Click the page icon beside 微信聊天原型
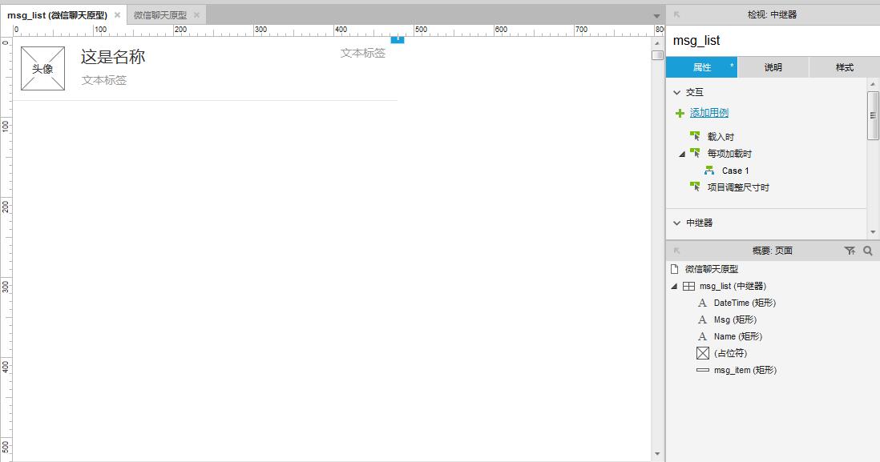 point(675,268)
